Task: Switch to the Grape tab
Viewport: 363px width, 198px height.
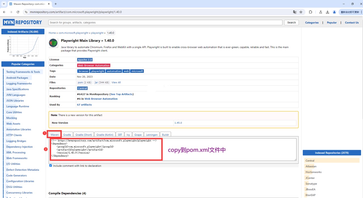Action: tap(138, 134)
